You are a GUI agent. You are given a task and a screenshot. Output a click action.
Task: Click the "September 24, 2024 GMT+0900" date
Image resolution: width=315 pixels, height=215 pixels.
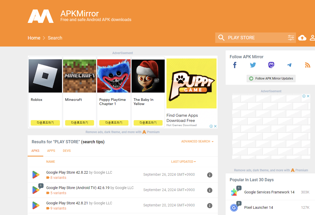[169, 190]
